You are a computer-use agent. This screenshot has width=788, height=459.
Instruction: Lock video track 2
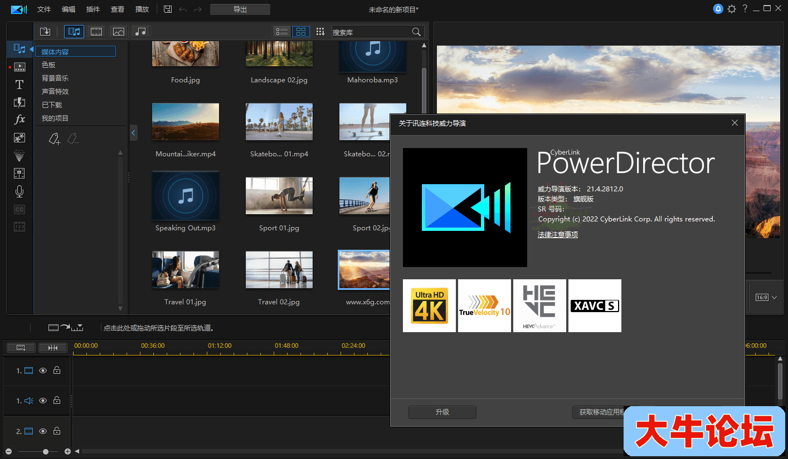coord(56,431)
